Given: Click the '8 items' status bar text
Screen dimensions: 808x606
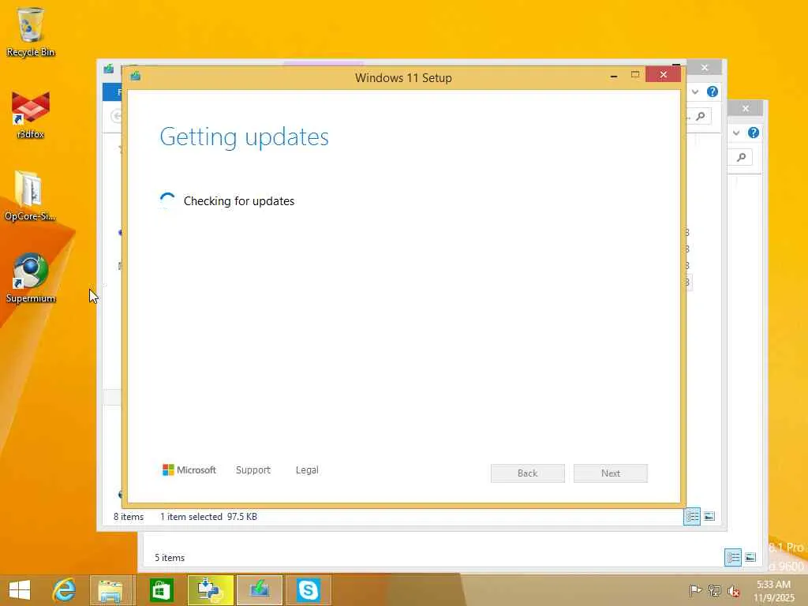Looking at the screenshot, I should click(x=129, y=516).
